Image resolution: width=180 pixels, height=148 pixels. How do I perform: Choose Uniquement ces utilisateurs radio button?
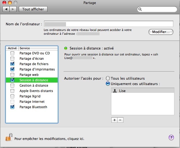[x=108, y=84]
